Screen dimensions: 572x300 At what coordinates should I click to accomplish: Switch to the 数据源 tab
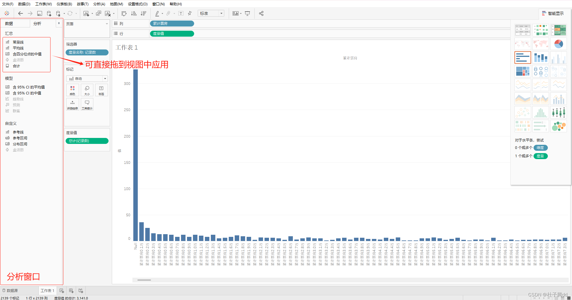tap(10, 290)
